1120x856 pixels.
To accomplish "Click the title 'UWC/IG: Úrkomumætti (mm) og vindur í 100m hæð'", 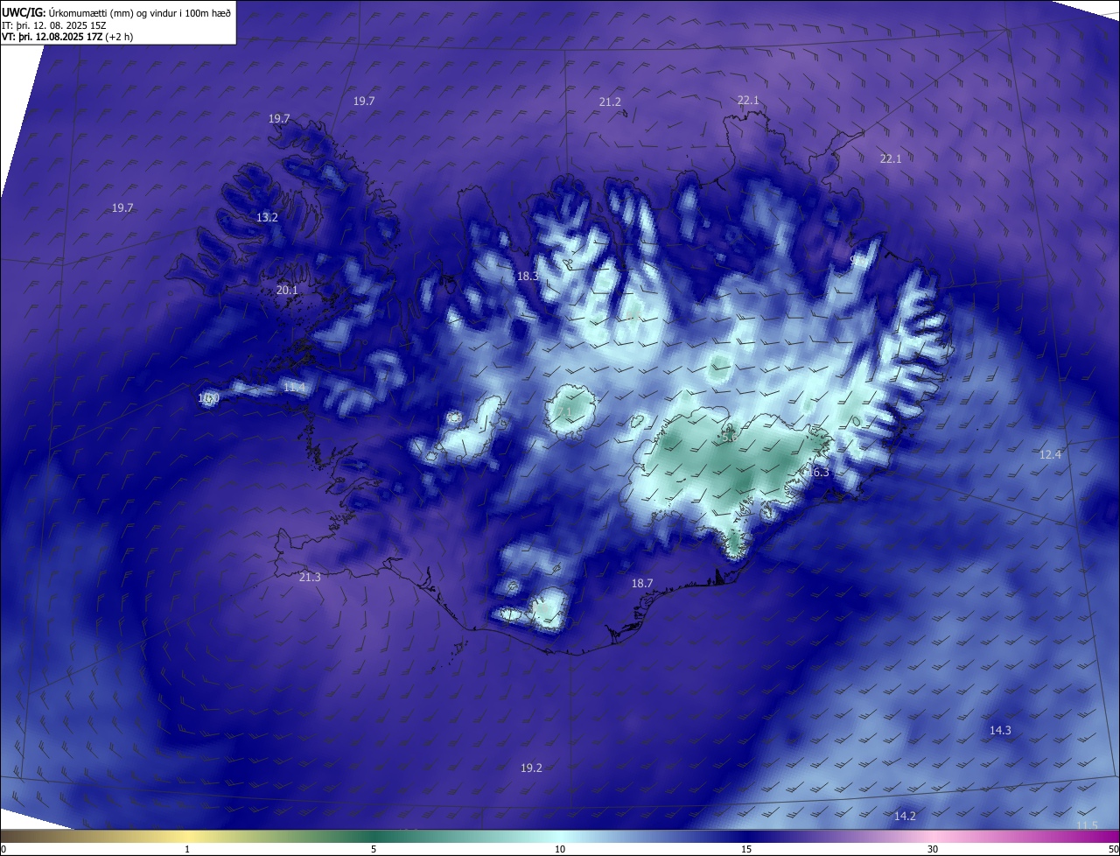I will point(116,12).
